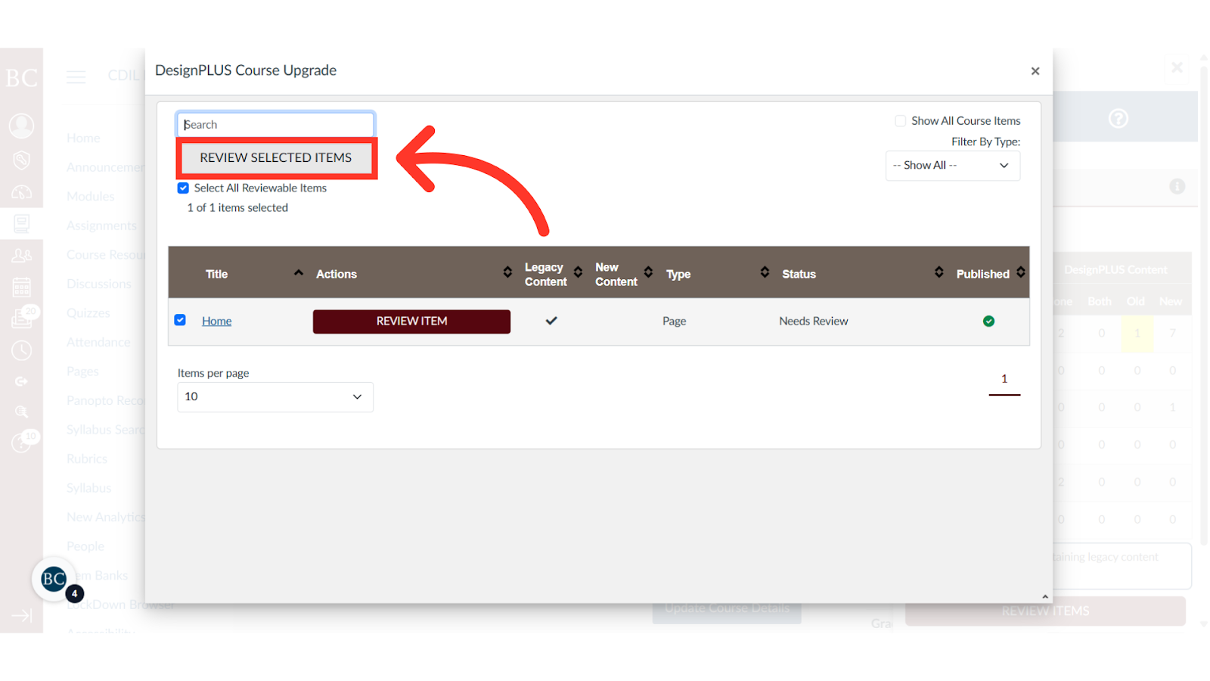Image resolution: width=1210 pixels, height=681 pixels.
Task: Click the round BC badge showing 4
Action: (54, 580)
